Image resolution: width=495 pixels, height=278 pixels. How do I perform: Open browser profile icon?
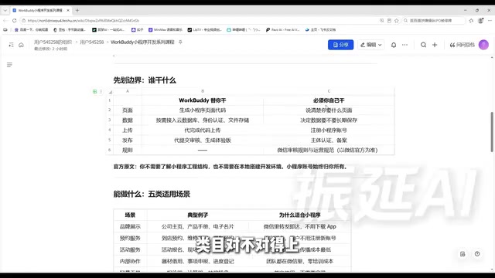coord(480,21)
